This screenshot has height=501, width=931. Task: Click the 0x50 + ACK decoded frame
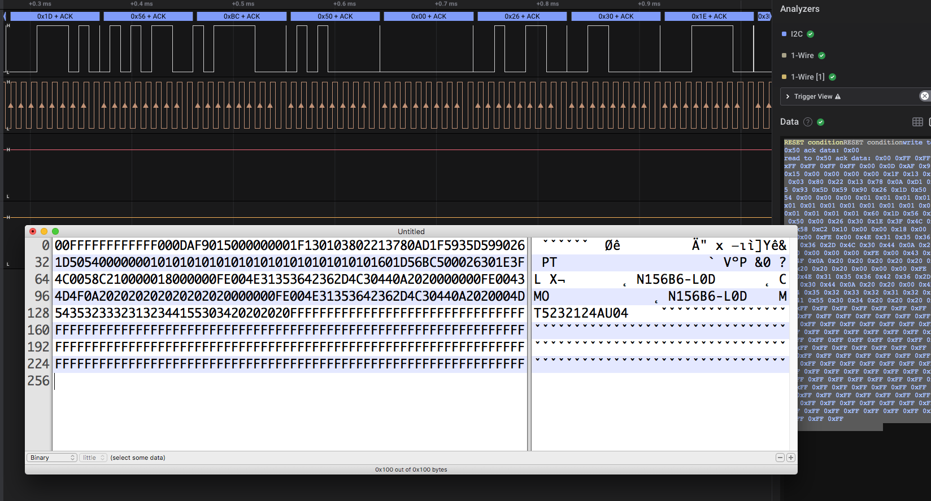[x=335, y=16]
